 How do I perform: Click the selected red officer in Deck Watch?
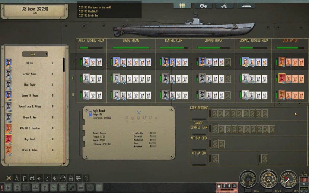tap(282, 78)
